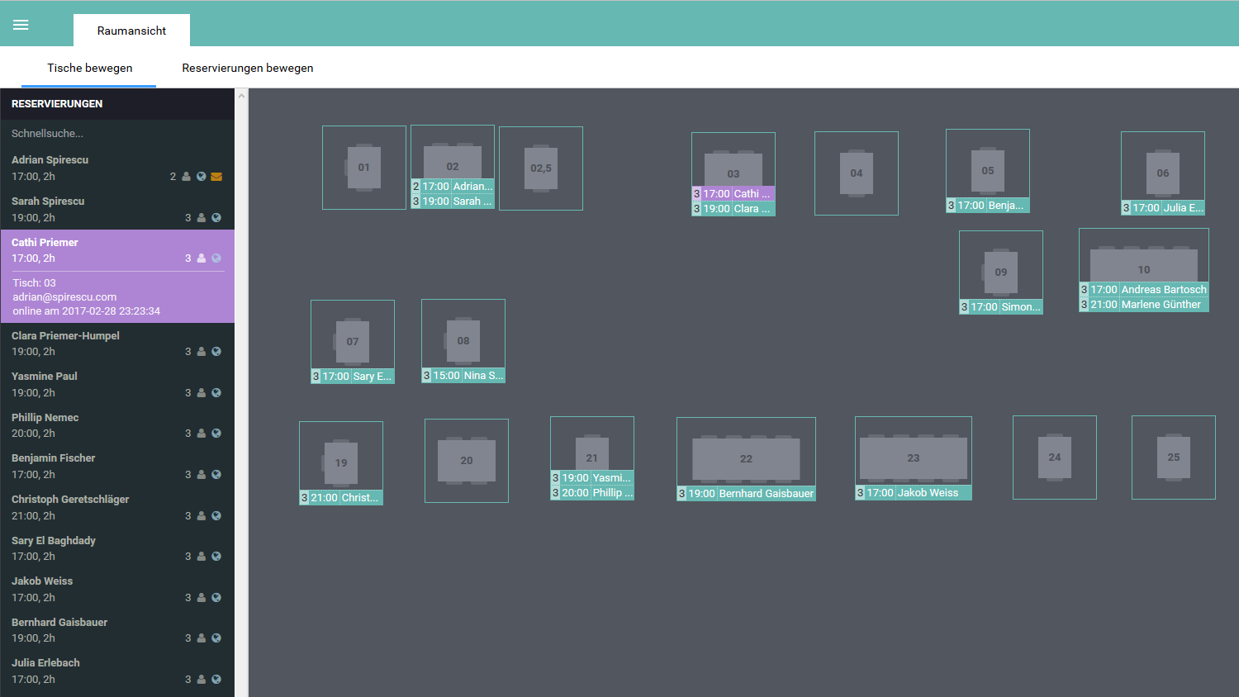Screen dimensions: 1239x697
Task: Select table 20 in the floor plan
Action: click(466, 461)
